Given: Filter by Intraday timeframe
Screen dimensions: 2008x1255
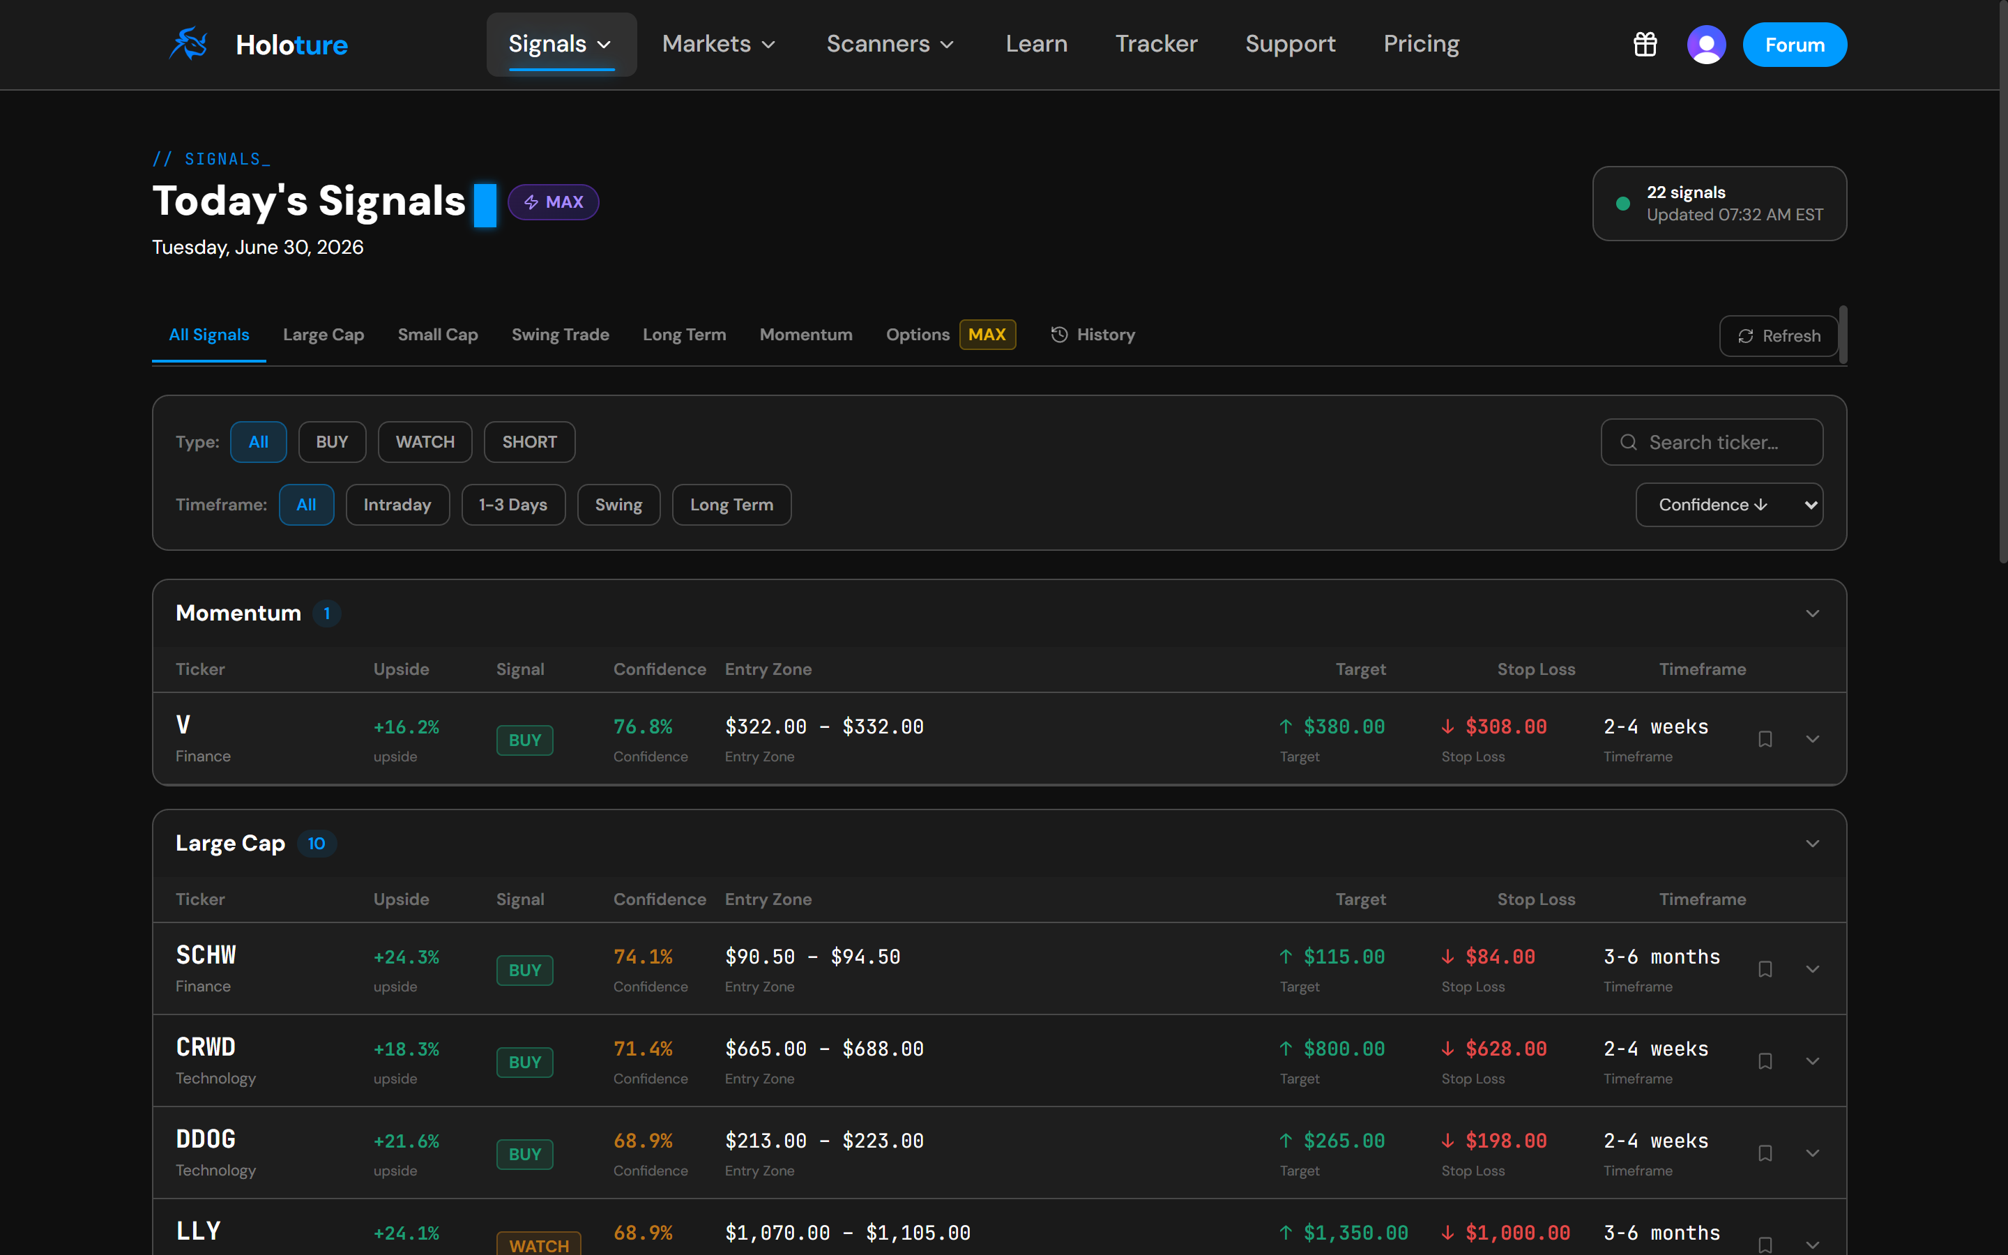Looking at the screenshot, I should (397, 505).
